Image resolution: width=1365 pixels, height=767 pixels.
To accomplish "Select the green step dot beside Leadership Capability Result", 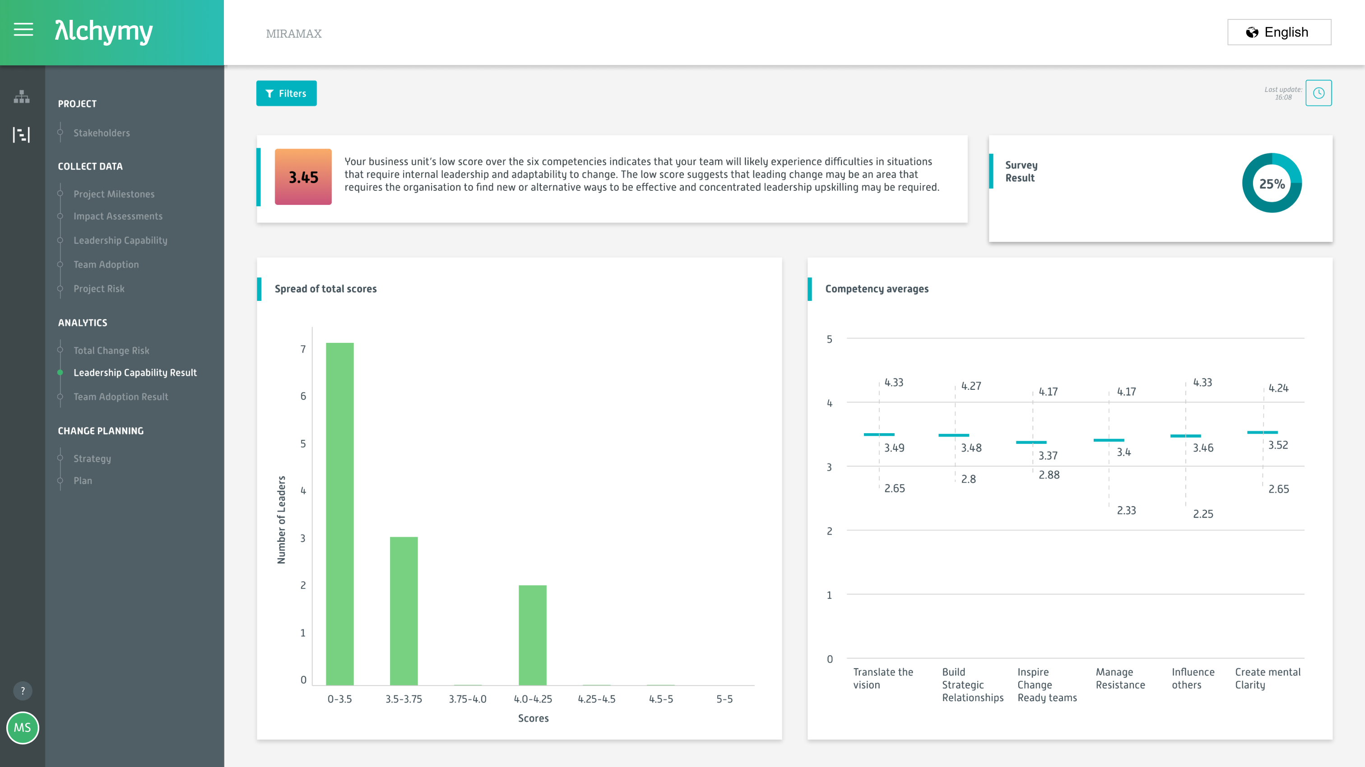I will pyautogui.click(x=60, y=372).
